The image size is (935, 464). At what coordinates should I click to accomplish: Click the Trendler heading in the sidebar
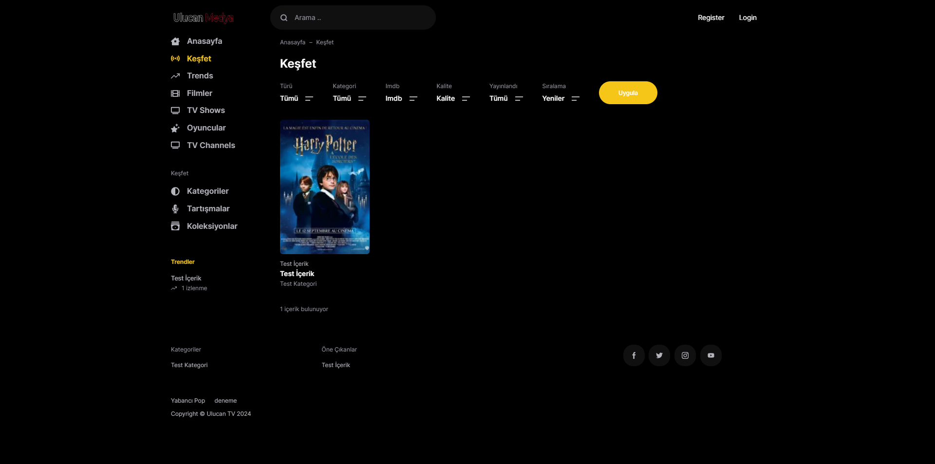pos(183,262)
